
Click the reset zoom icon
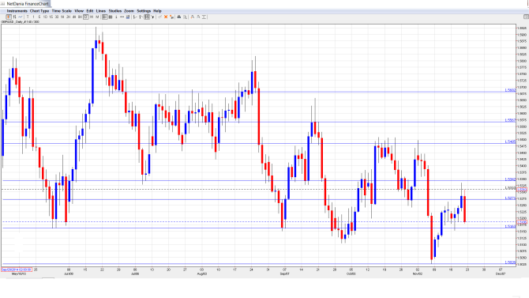point(204,17)
